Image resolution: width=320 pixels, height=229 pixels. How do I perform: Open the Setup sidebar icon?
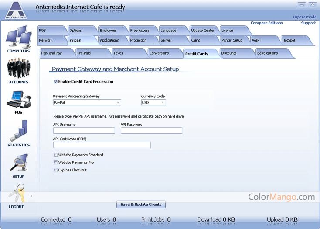[18, 163]
